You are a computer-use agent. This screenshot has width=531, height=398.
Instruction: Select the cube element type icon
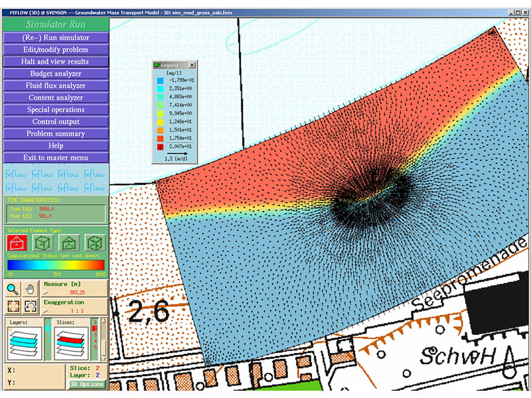click(42, 242)
